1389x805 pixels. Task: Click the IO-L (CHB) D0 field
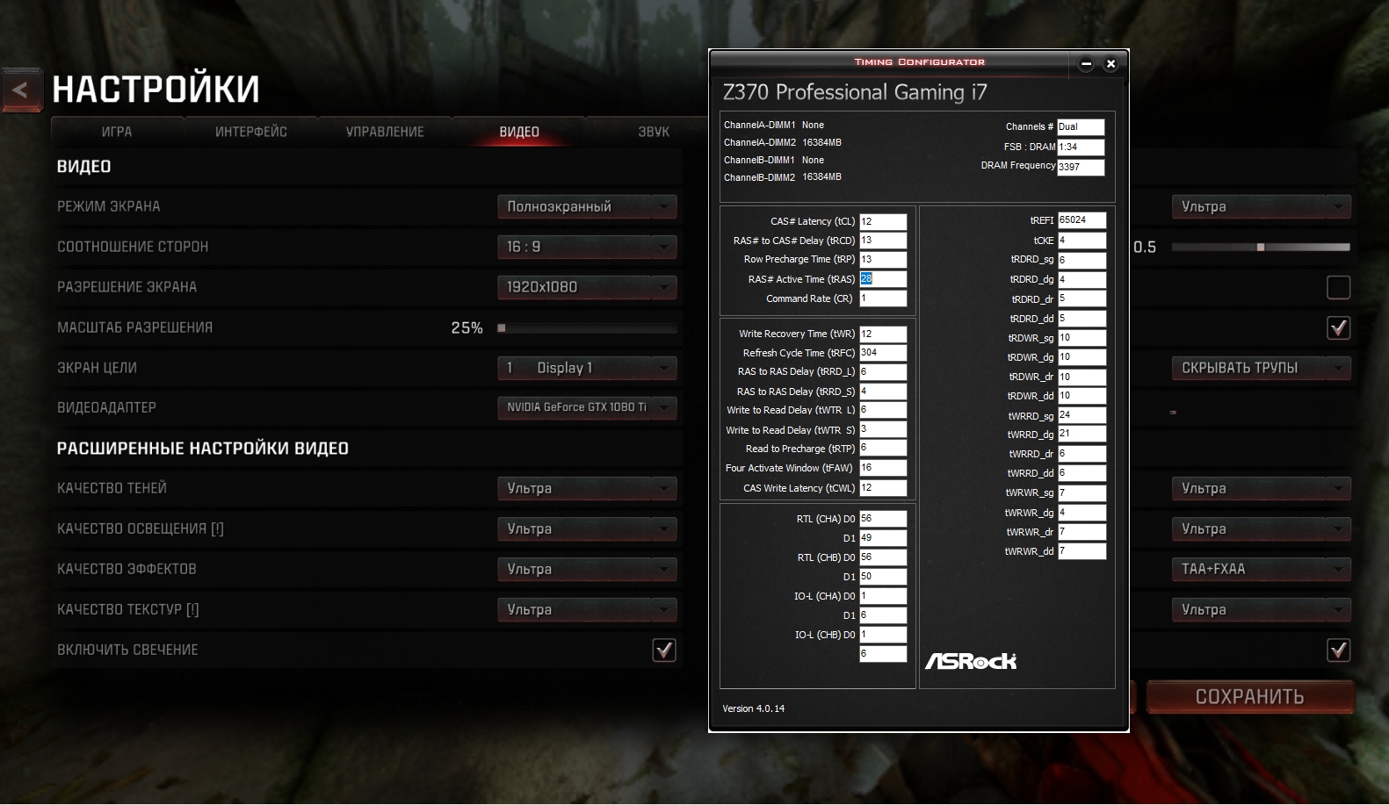point(883,635)
